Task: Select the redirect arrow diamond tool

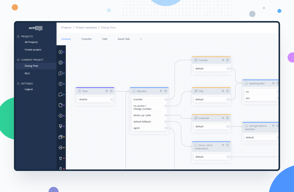Action: pyautogui.click(x=61, y=147)
